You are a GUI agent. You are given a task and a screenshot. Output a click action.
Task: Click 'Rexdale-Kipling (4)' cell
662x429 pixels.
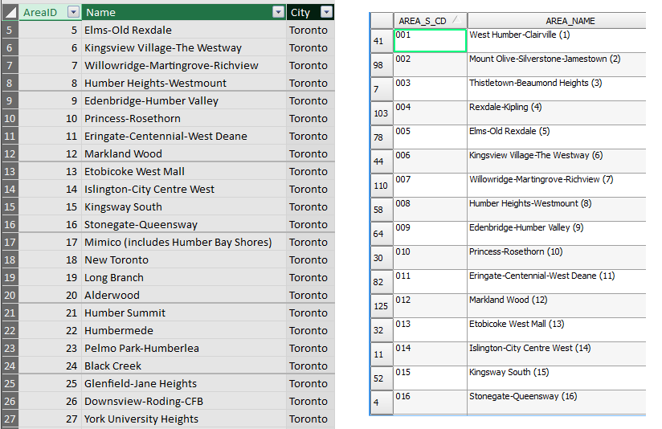pos(557,112)
